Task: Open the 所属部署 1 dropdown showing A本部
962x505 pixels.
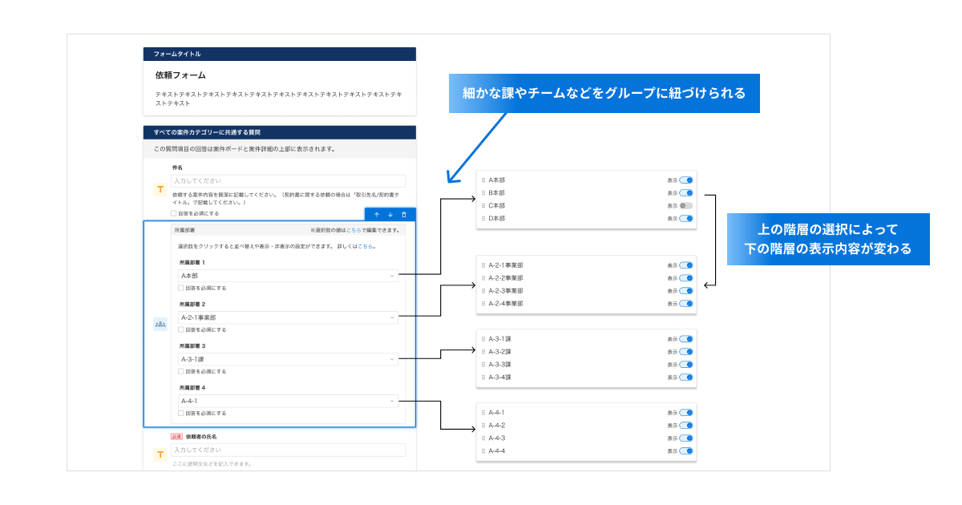Action: [x=289, y=275]
